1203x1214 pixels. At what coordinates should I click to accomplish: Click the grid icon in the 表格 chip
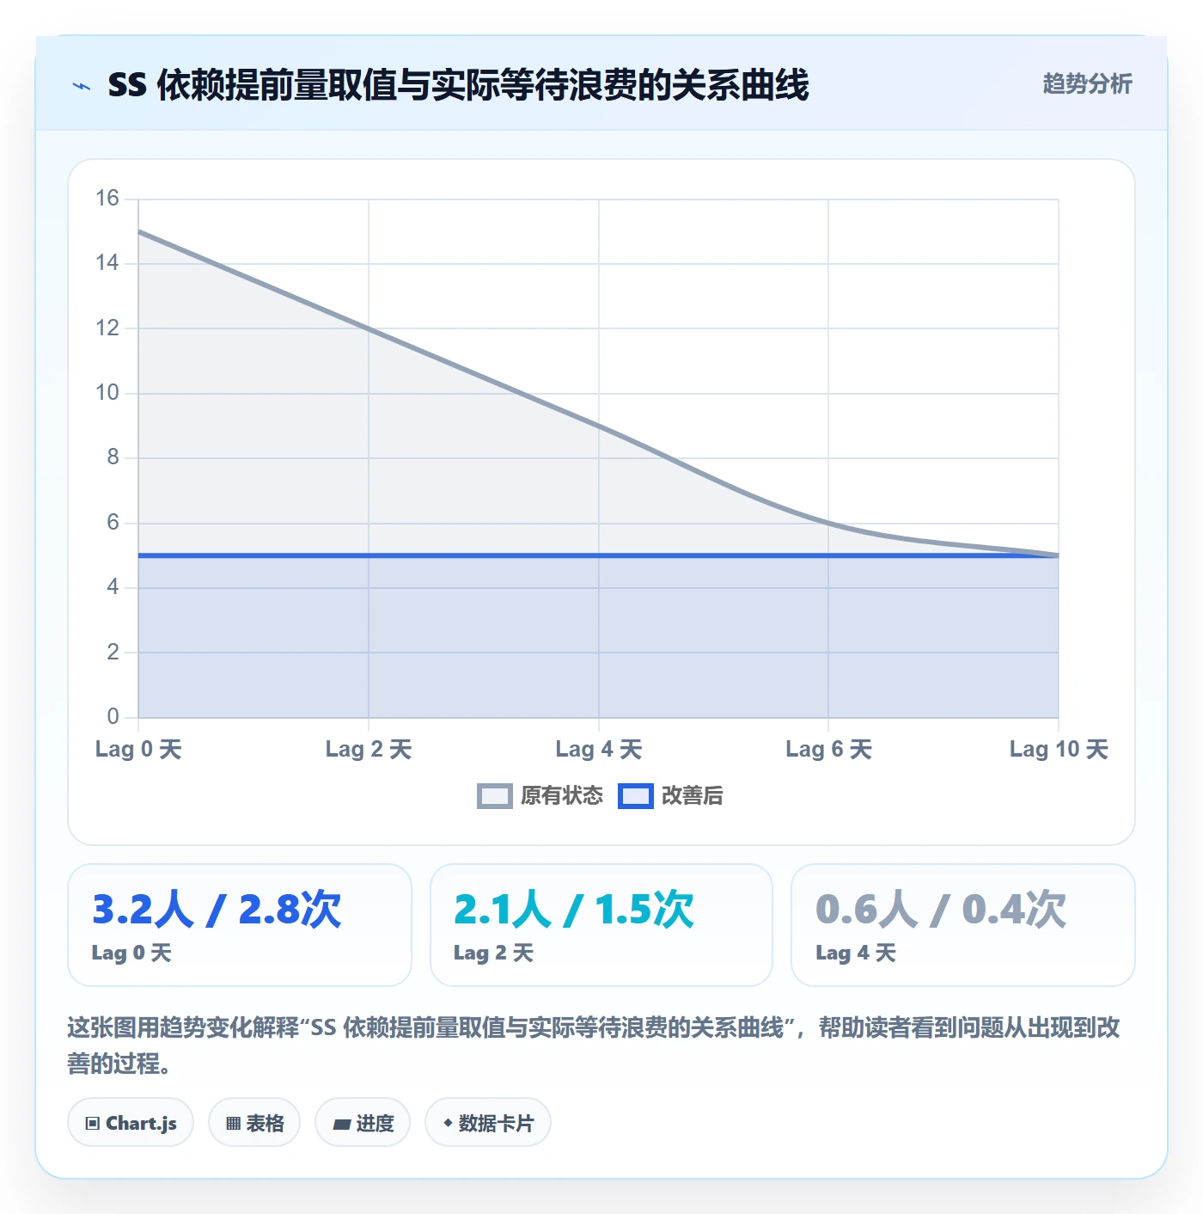[x=233, y=1124]
